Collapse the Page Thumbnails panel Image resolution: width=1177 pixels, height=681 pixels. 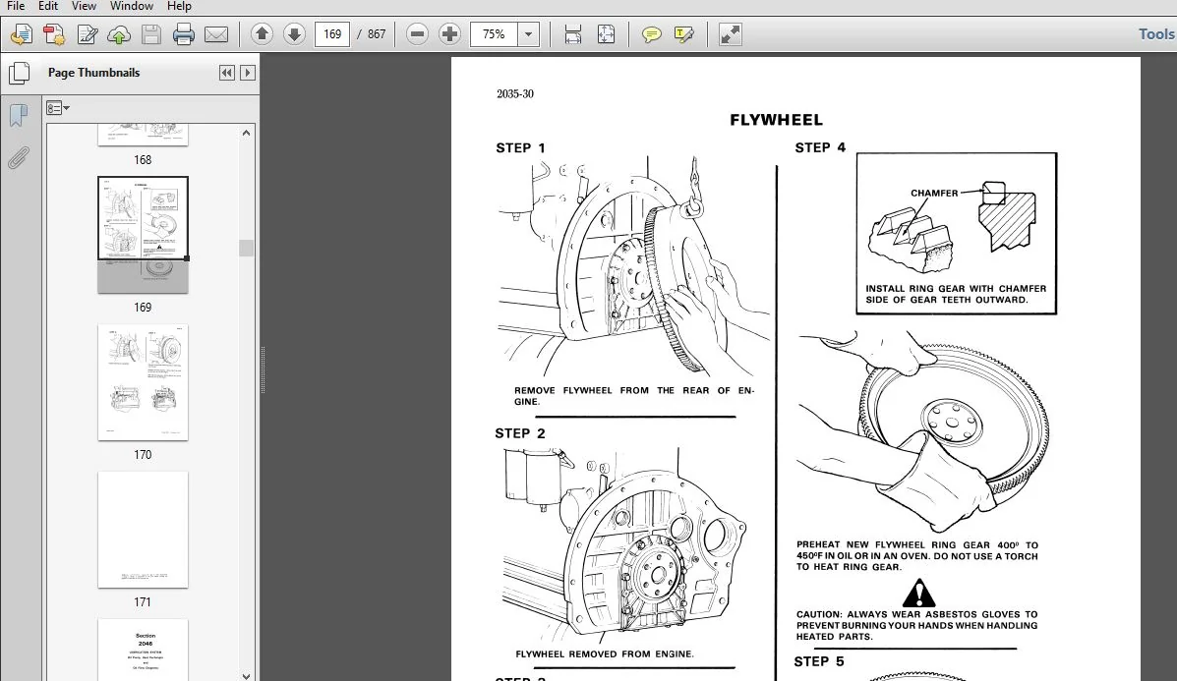point(227,73)
